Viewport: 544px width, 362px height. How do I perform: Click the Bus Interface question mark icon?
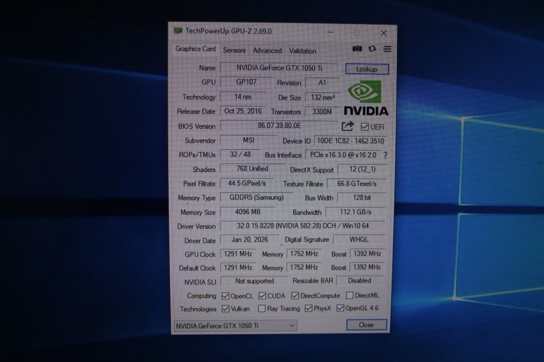pyautogui.click(x=385, y=155)
